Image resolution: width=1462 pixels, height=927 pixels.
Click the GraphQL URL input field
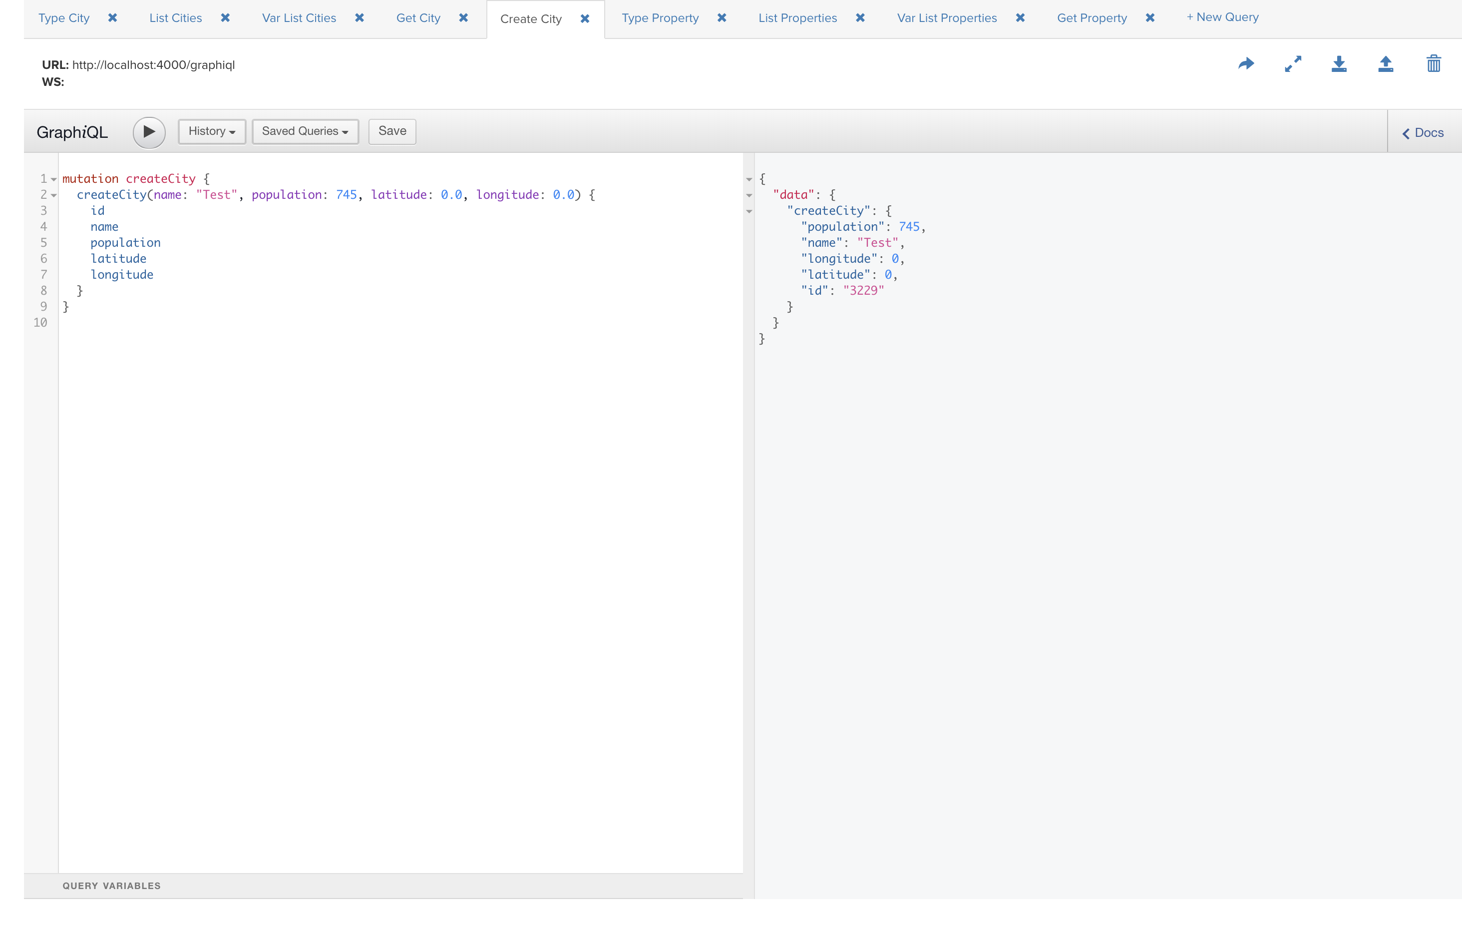[x=154, y=65]
